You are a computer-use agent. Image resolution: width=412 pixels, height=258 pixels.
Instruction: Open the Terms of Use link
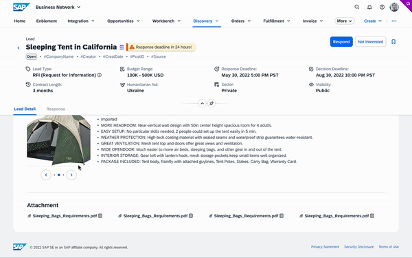(389, 247)
